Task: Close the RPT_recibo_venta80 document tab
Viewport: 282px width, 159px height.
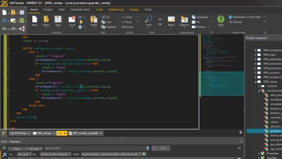Action: 101,133
